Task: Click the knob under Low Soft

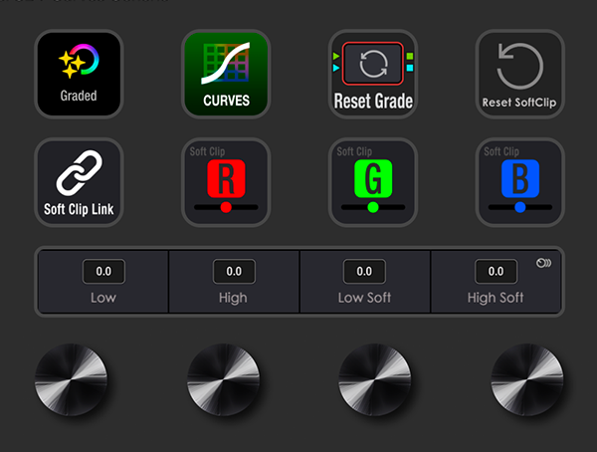Action: pyautogui.click(x=375, y=379)
